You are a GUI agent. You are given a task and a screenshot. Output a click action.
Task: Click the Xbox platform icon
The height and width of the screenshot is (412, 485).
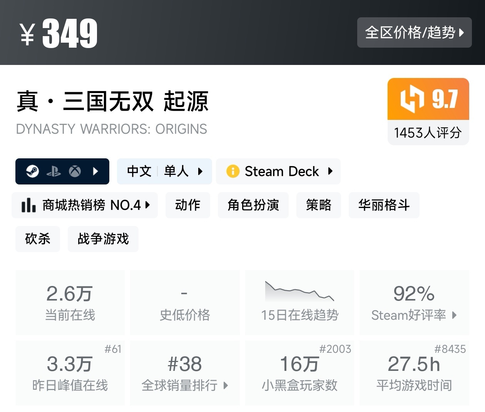point(75,171)
